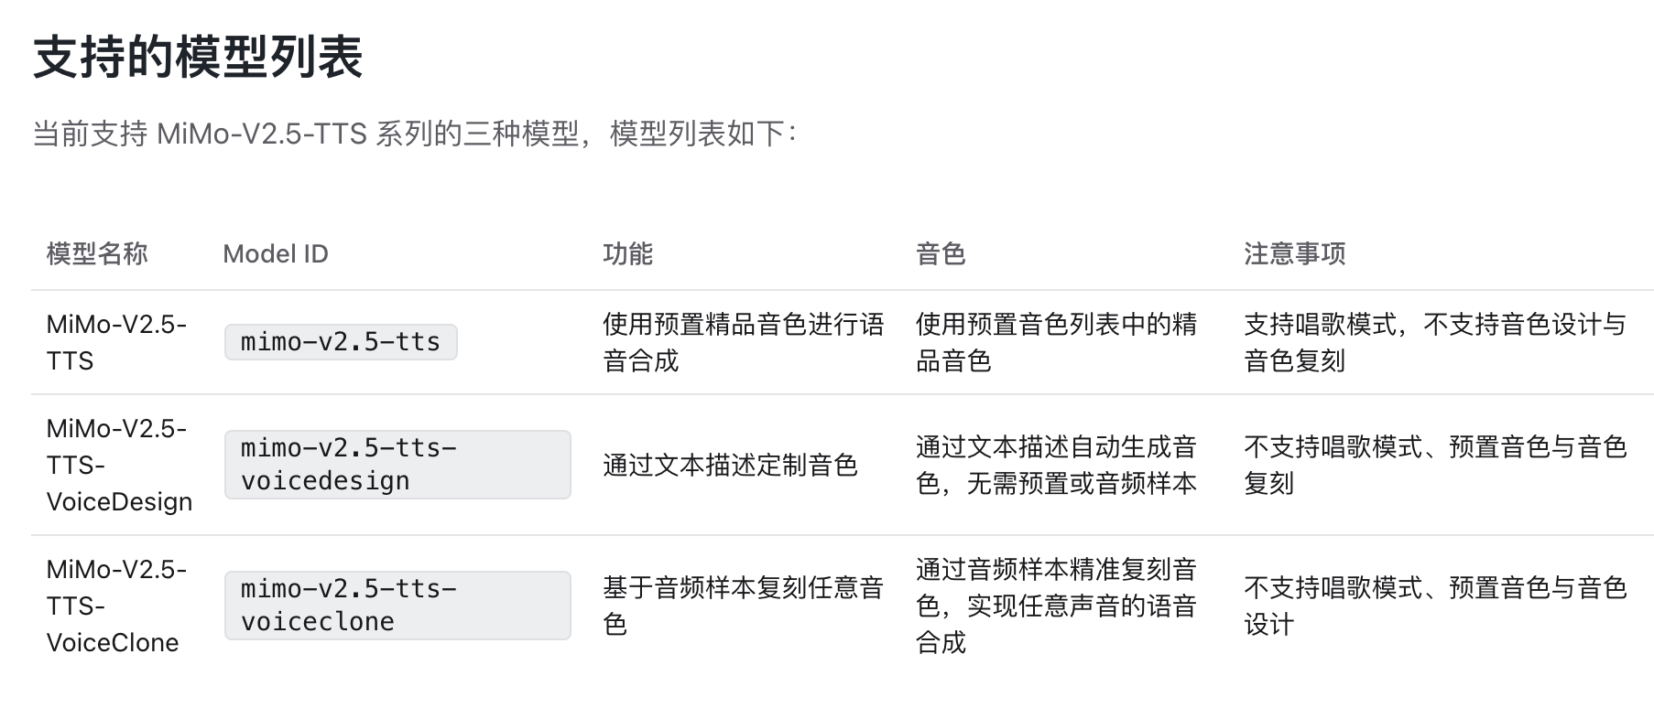Viewport: 1654px width, 708px height.
Task: Click the 基于音频样本复刻任意音色 function text
Action: click(x=743, y=606)
